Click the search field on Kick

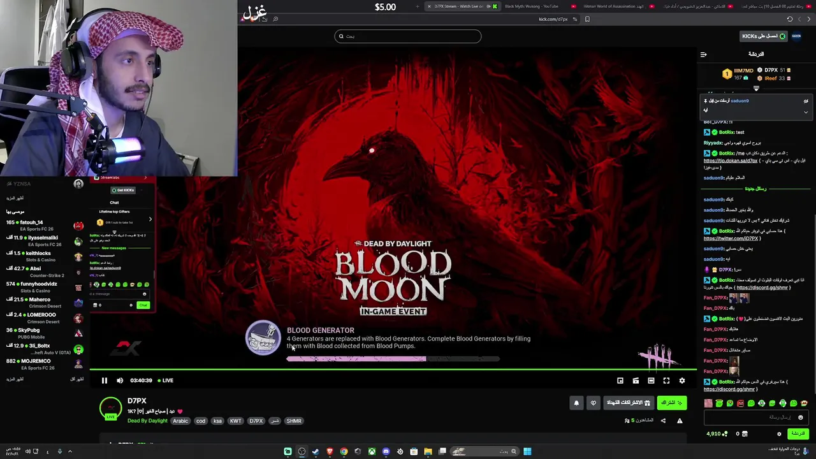tap(408, 36)
